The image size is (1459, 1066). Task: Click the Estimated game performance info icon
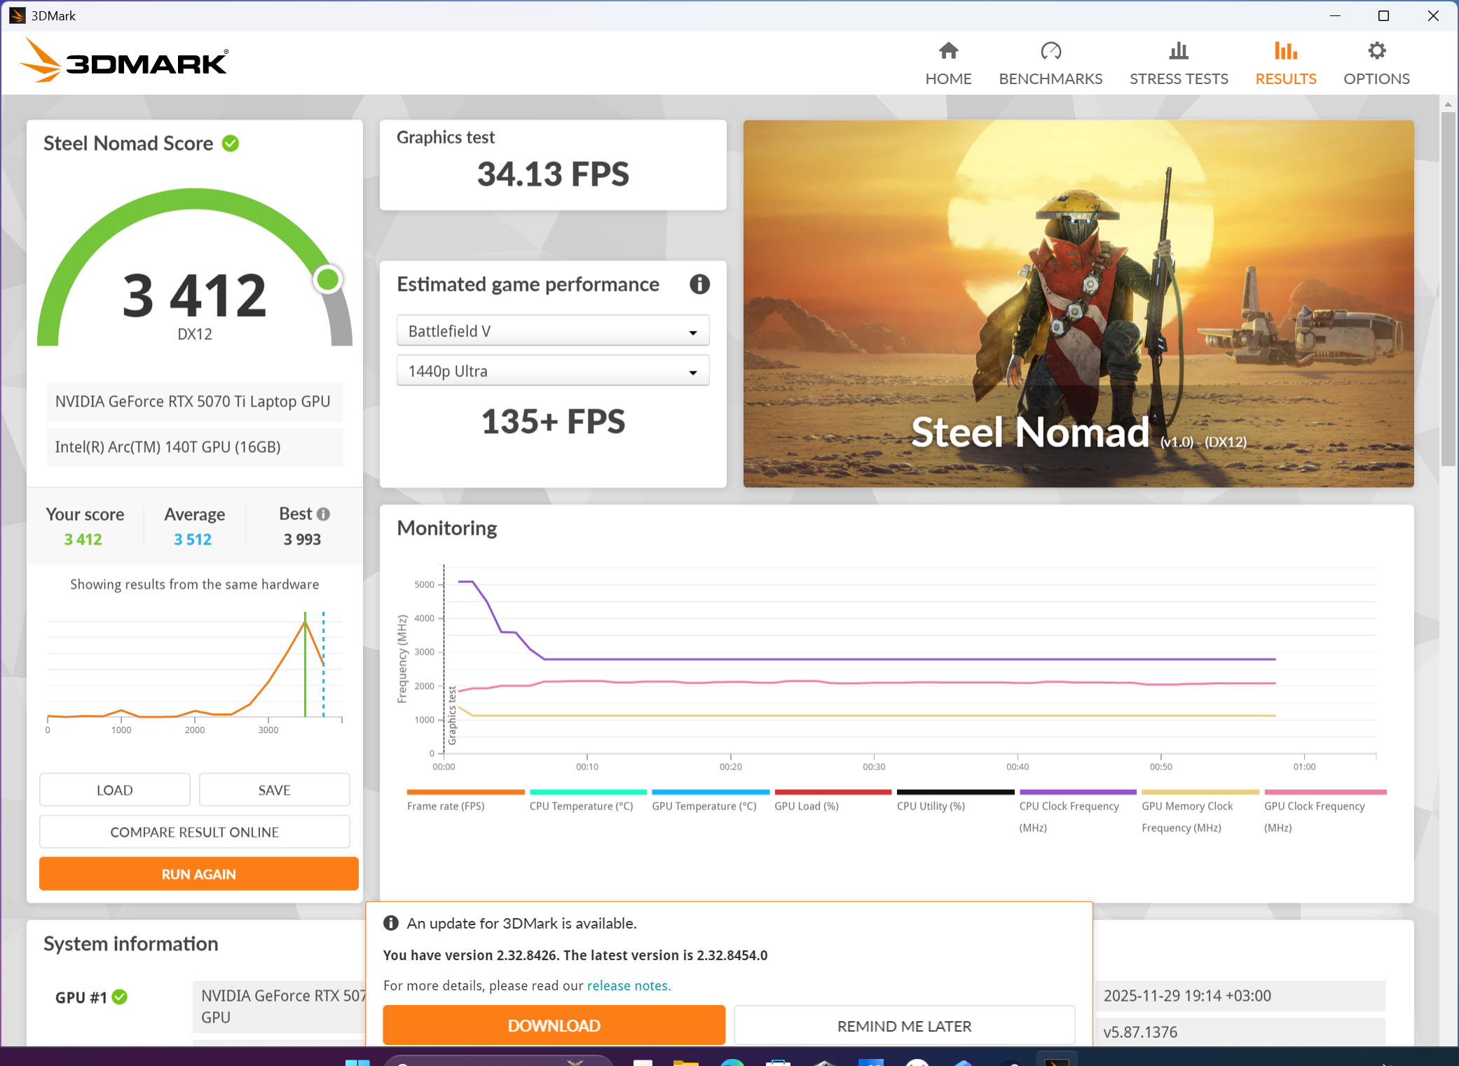699,284
